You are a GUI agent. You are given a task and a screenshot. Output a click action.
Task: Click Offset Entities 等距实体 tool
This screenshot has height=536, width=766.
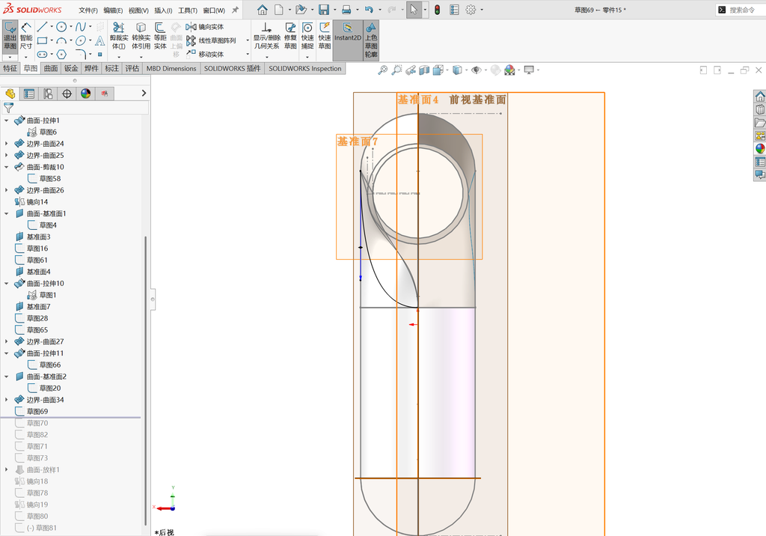coord(160,36)
